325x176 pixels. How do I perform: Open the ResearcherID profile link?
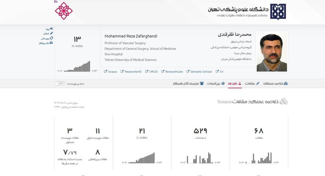133,72
